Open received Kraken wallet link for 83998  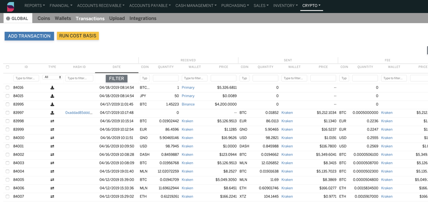pyautogui.click(x=187, y=121)
